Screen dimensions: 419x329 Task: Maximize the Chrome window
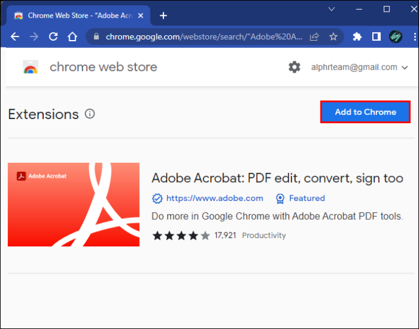(387, 9)
